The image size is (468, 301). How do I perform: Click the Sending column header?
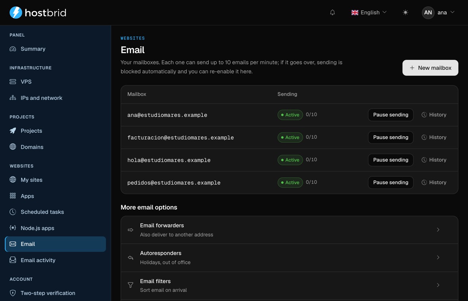pyautogui.click(x=287, y=94)
